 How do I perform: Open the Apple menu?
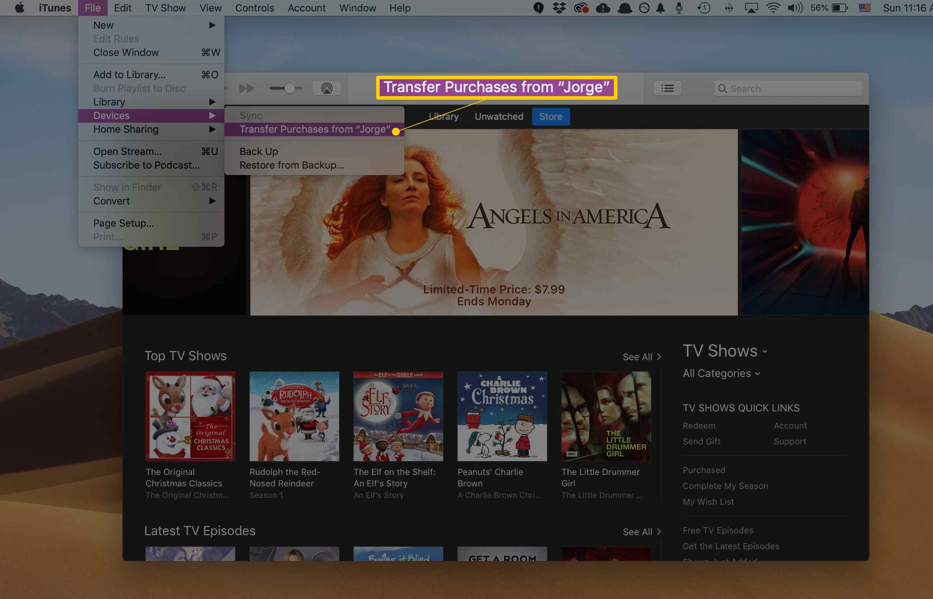pyautogui.click(x=19, y=8)
